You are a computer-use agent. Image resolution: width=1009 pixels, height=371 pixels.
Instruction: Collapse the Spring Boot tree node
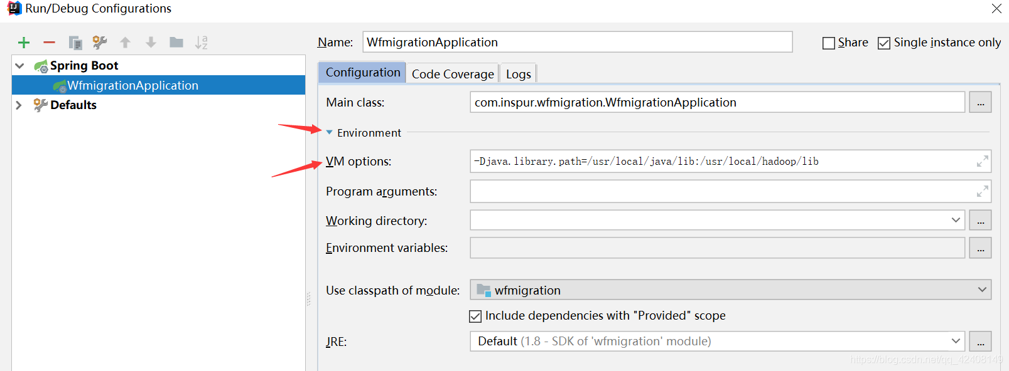19,66
